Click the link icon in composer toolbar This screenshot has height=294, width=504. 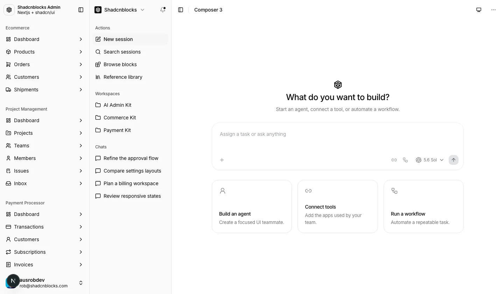pos(394,160)
